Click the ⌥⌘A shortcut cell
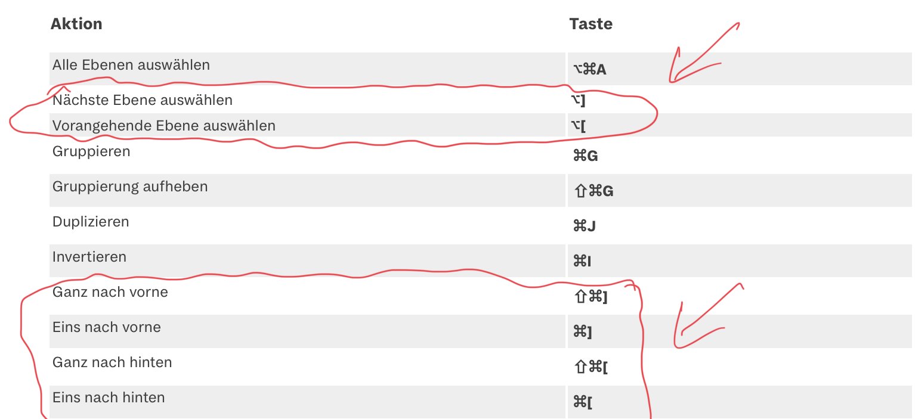The height and width of the screenshot is (419, 915). click(x=589, y=70)
